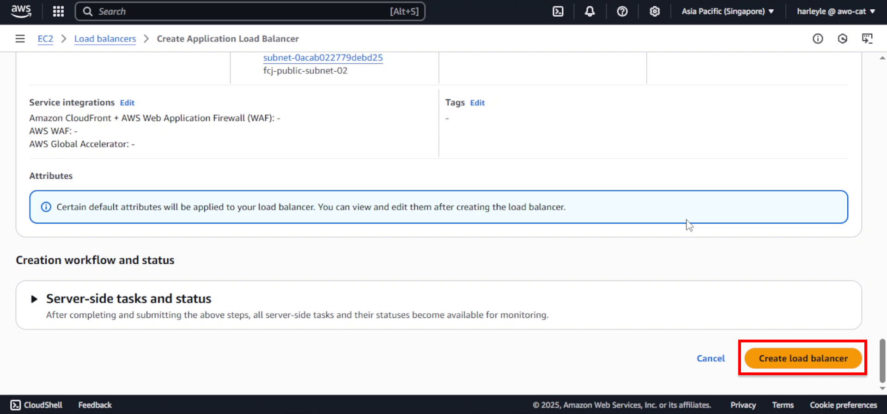887x414 pixels.
Task: Open Terms link in footer
Action: coord(783,405)
